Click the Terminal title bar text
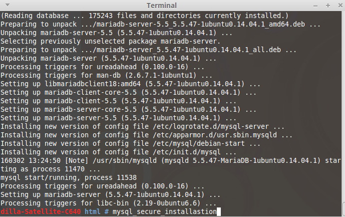 tap(172, 5)
